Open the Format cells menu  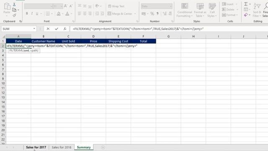230,15
